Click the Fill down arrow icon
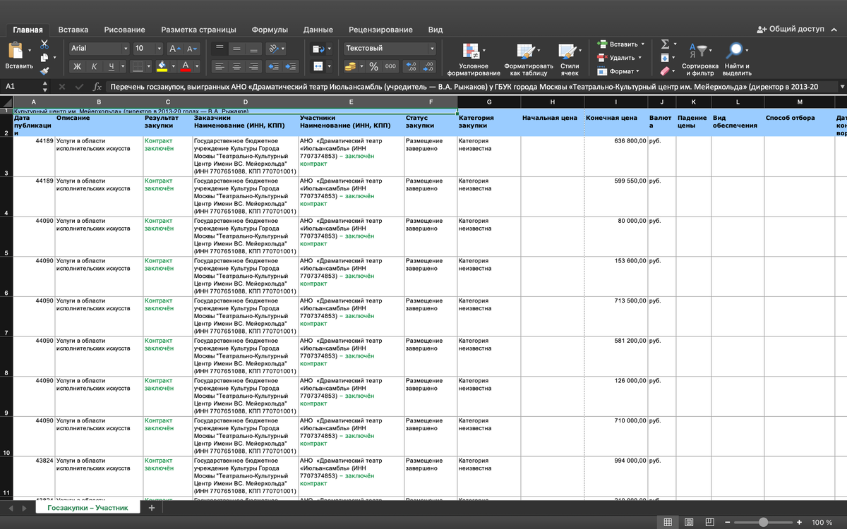Viewport: 847px width, 529px height. 665,57
